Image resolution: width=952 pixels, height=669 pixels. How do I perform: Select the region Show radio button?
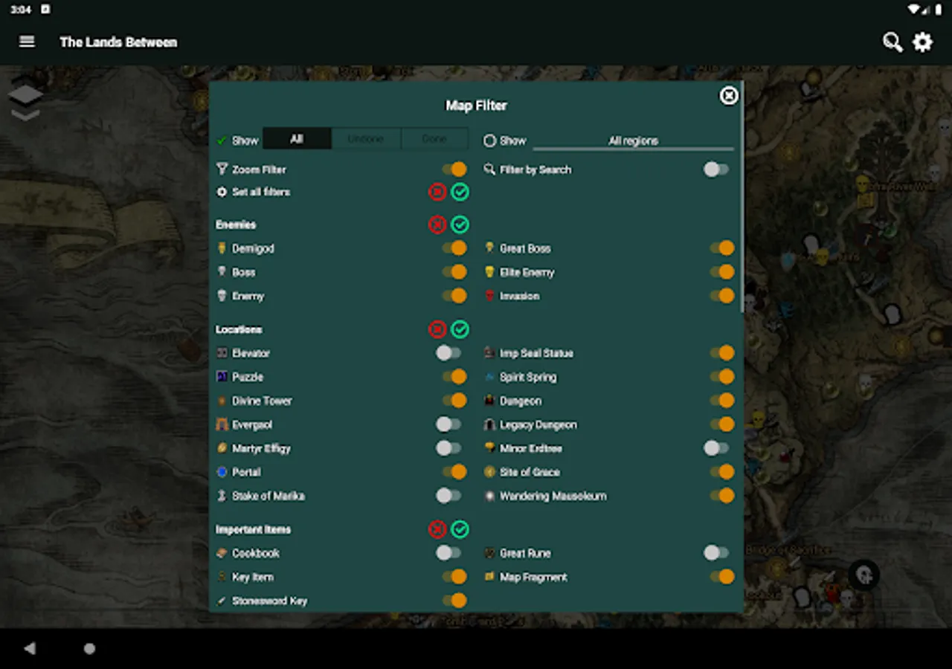pos(489,140)
